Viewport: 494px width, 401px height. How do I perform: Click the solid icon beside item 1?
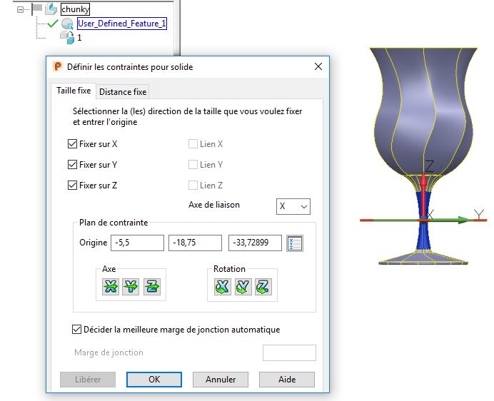pos(67,38)
